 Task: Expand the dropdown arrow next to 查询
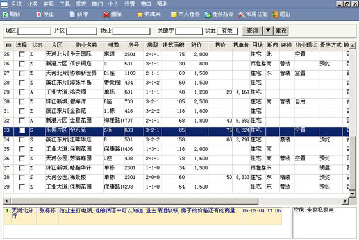click(x=268, y=31)
